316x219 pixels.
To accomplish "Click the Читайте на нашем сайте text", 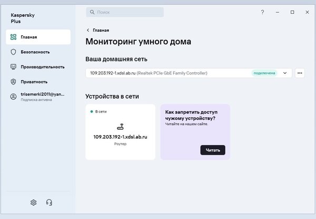I will (x=186, y=124).
